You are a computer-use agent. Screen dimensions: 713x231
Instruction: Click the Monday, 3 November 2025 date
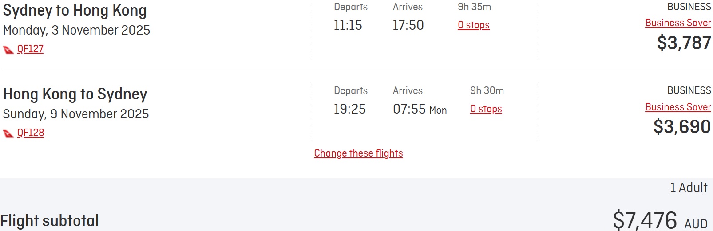(76, 30)
